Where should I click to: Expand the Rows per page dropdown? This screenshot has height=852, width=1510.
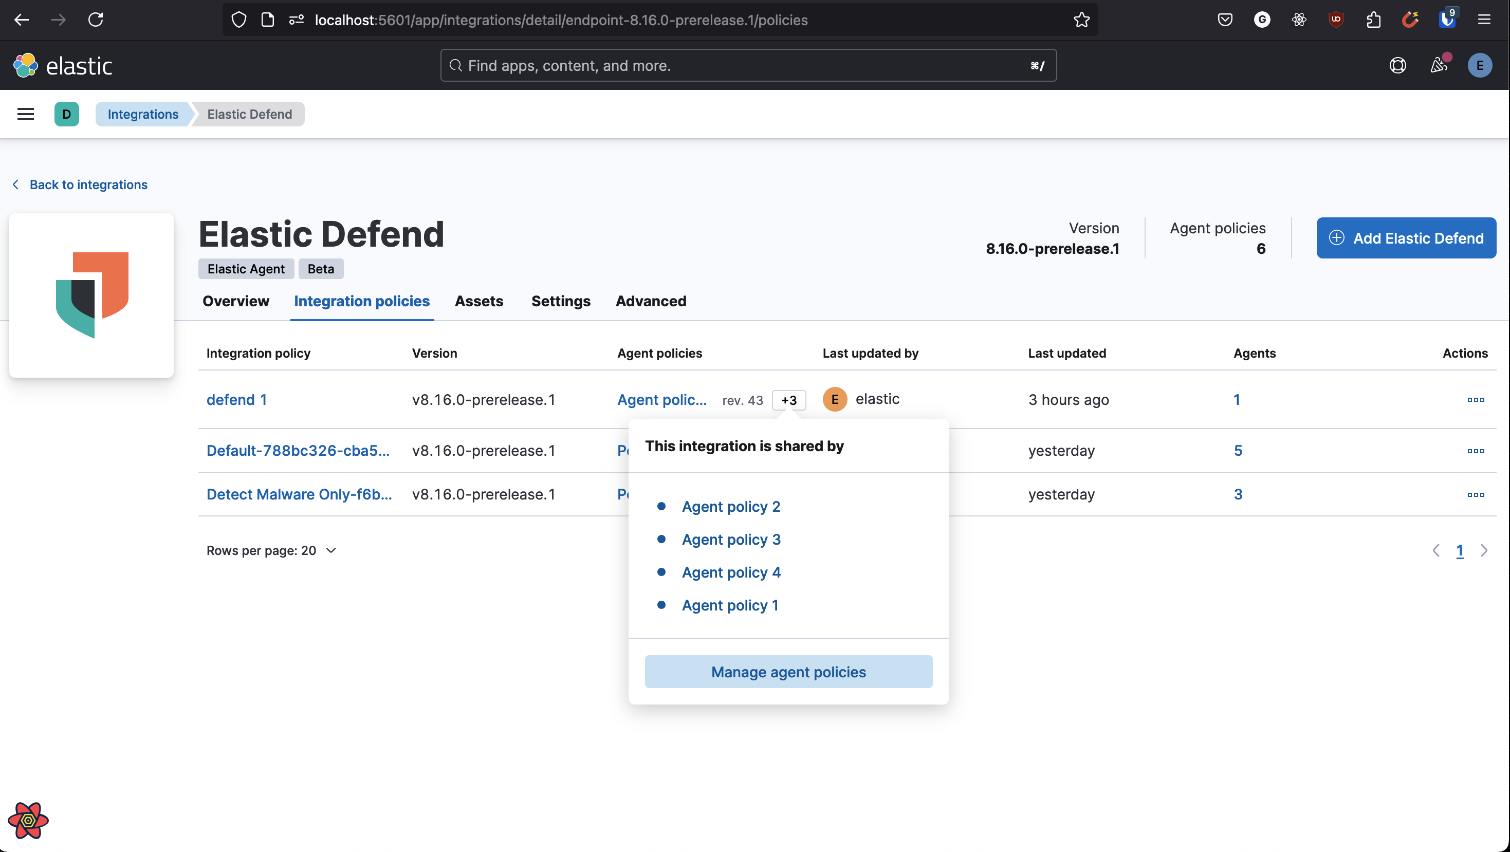point(271,550)
